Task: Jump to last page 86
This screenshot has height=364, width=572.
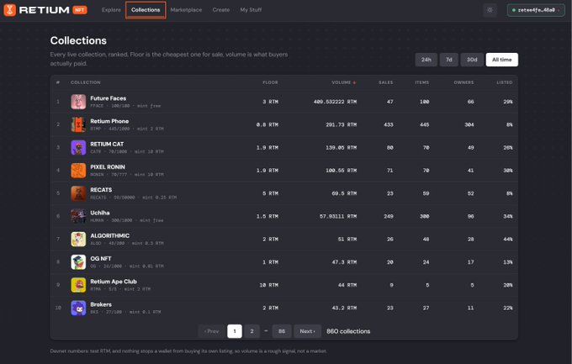Action: click(x=282, y=331)
